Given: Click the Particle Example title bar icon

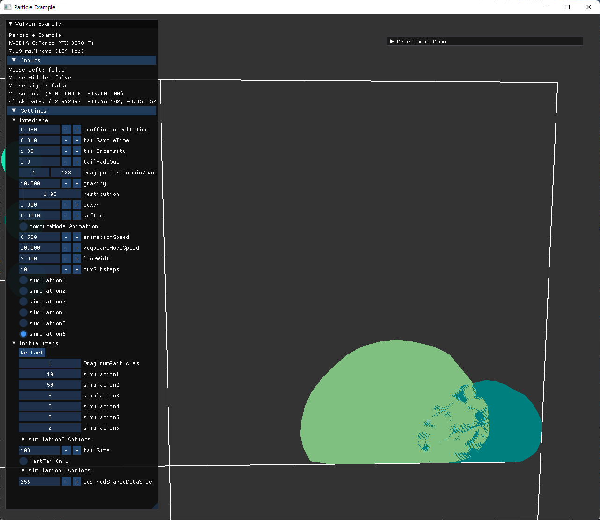Looking at the screenshot, I should (7, 7).
